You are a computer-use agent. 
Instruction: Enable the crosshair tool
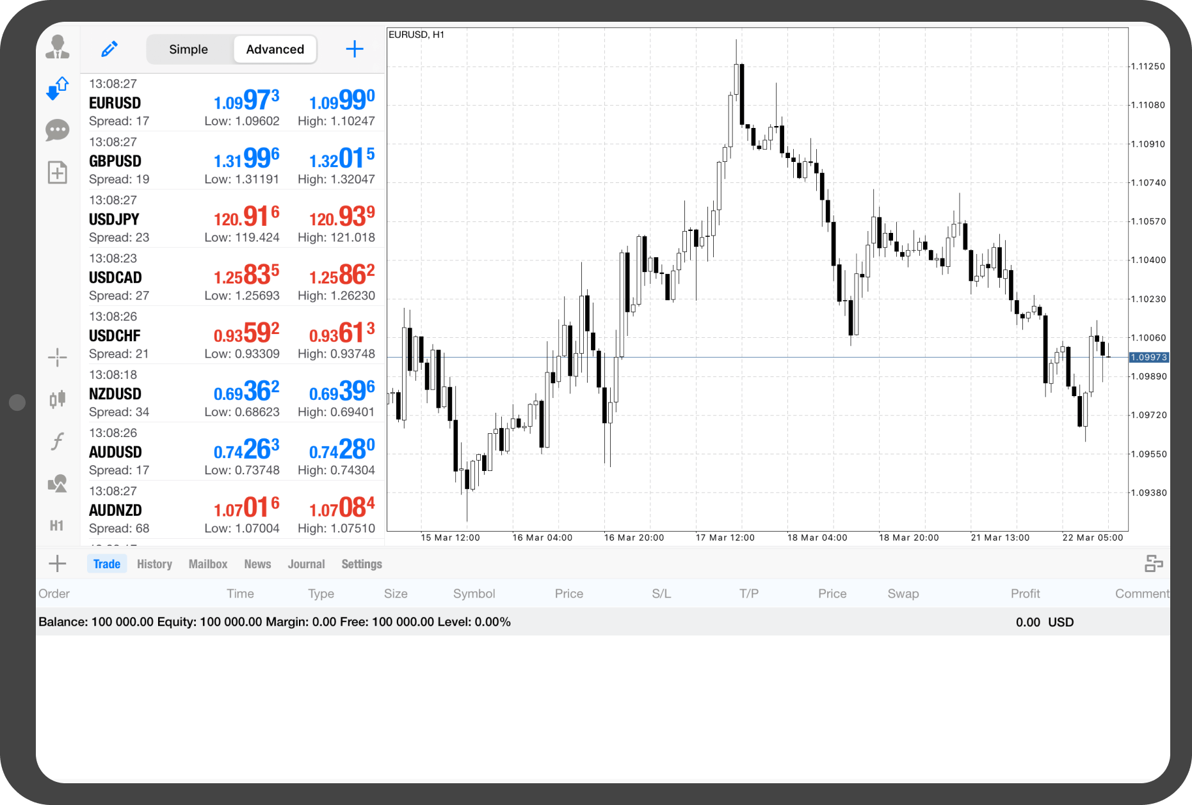point(58,358)
